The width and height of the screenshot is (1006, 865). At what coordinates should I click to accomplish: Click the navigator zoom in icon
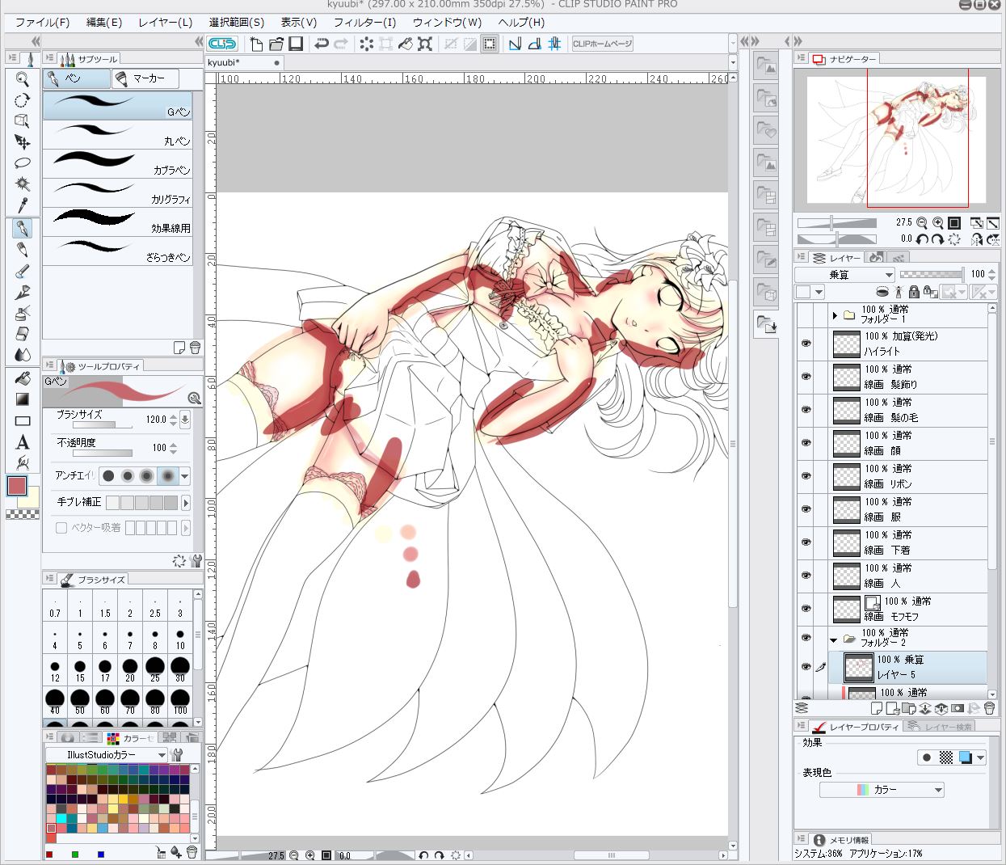(x=938, y=222)
